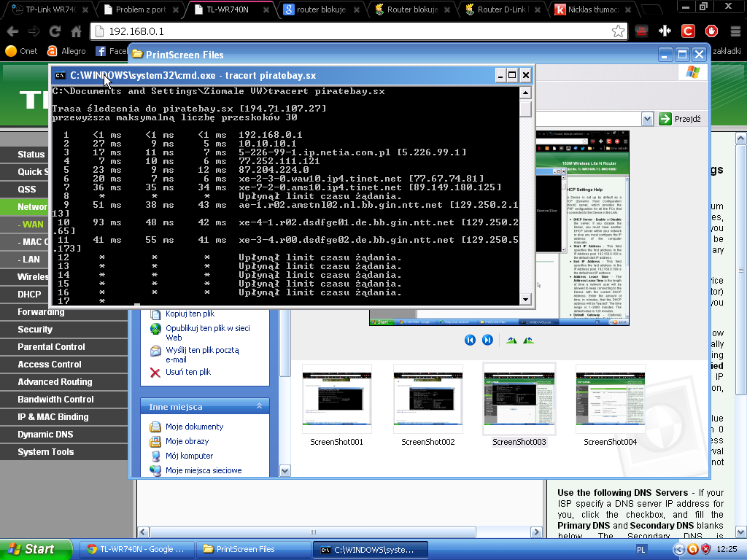Rotate the preview image counterclockwise

(528, 340)
